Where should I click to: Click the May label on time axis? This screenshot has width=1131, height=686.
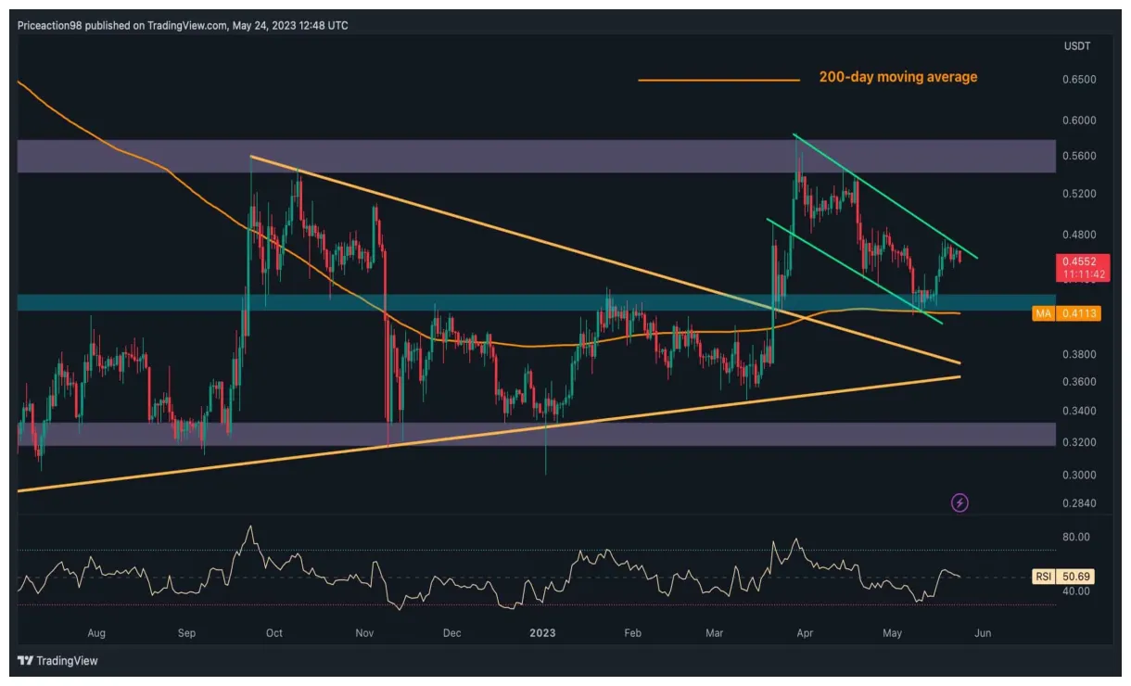click(891, 633)
